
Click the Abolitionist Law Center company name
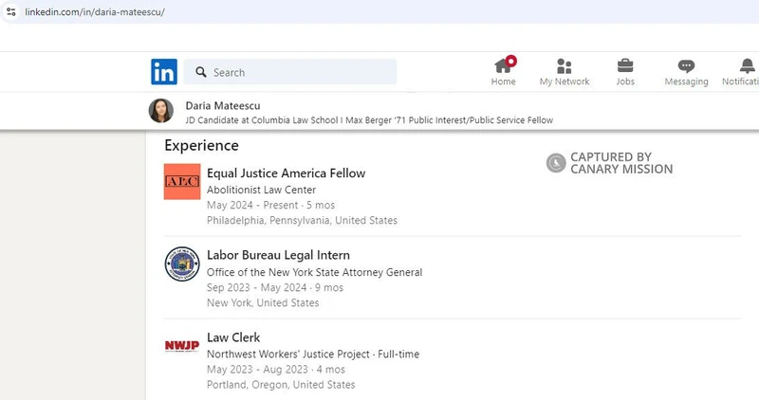pos(261,190)
